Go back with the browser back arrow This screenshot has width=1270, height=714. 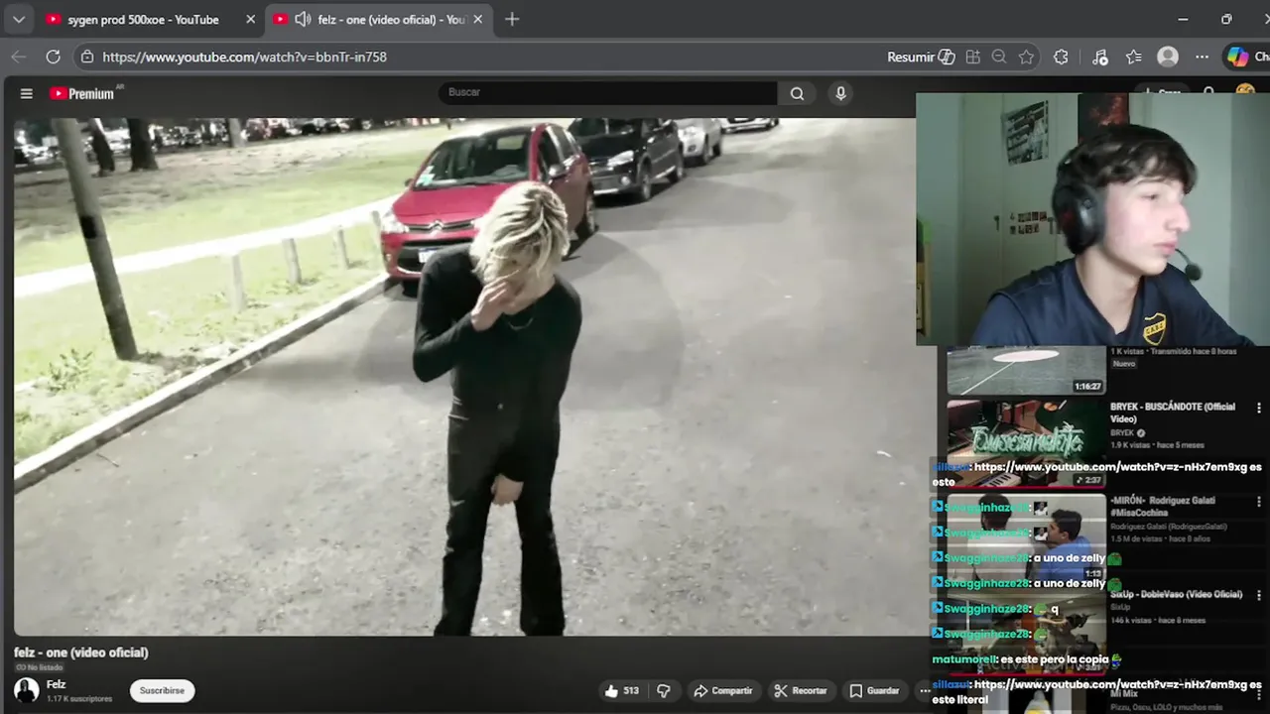pos(18,57)
